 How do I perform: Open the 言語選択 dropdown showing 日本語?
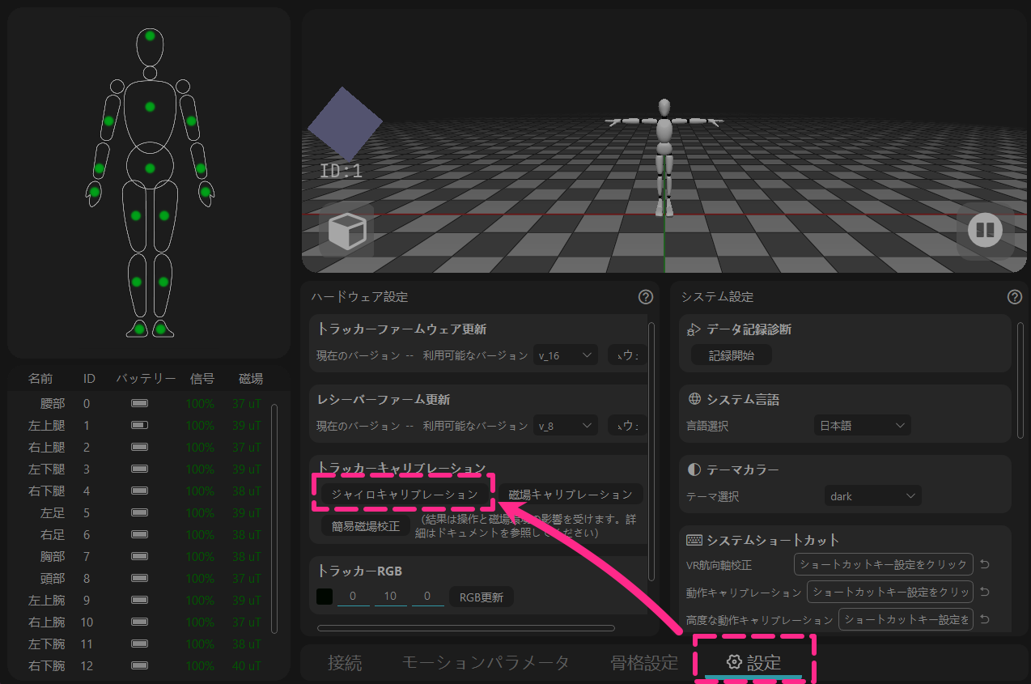[x=862, y=425]
